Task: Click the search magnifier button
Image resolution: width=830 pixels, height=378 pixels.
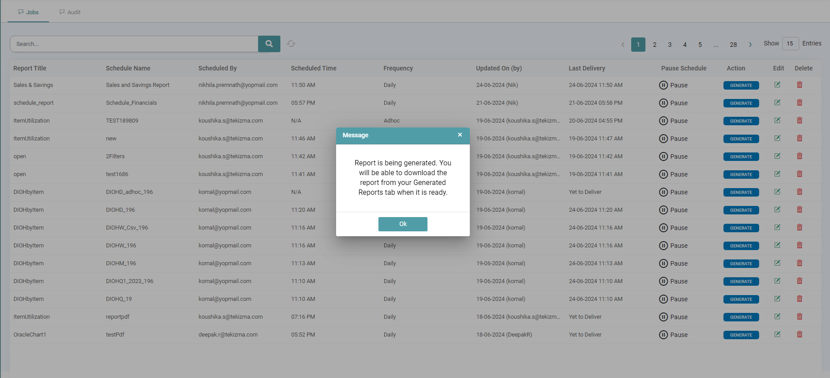Action: (x=269, y=44)
